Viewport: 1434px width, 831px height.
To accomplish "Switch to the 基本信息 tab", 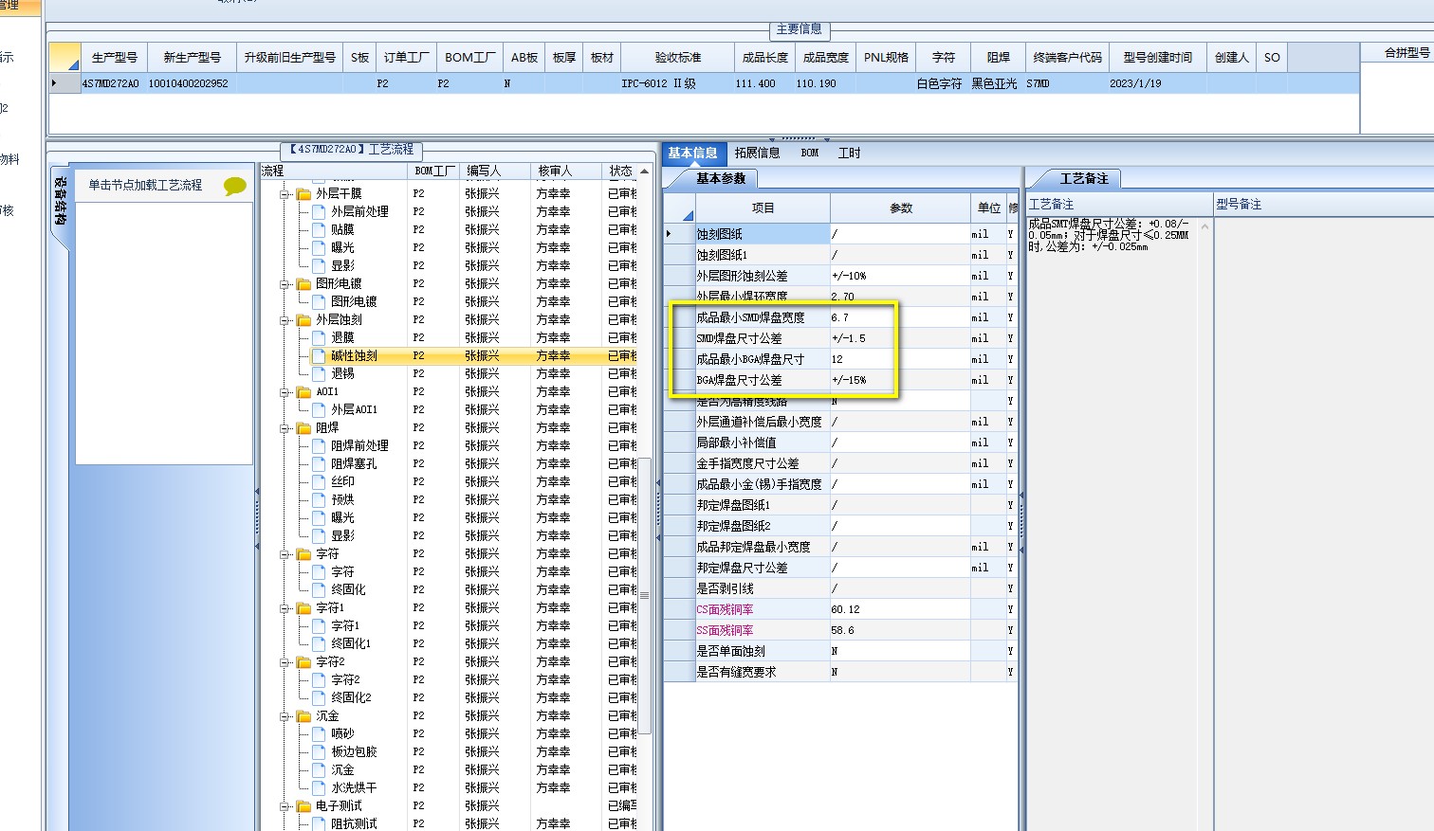I will point(692,153).
